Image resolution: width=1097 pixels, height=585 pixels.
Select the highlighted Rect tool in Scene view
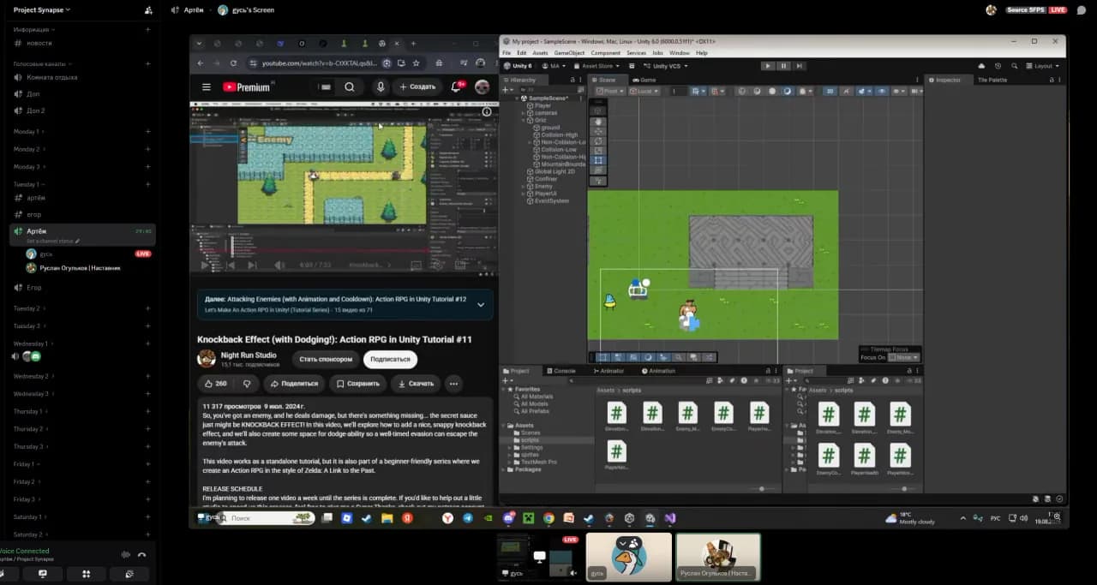[x=597, y=160]
